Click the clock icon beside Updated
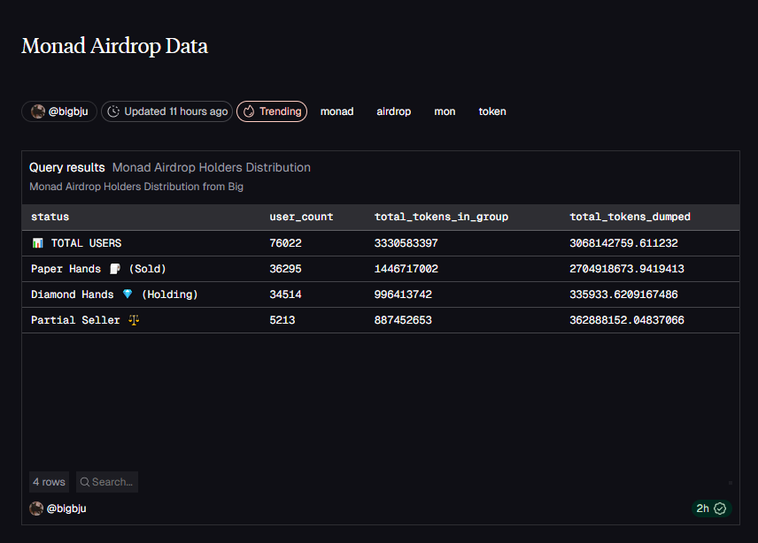Image resolution: width=758 pixels, height=543 pixels. 113,111
